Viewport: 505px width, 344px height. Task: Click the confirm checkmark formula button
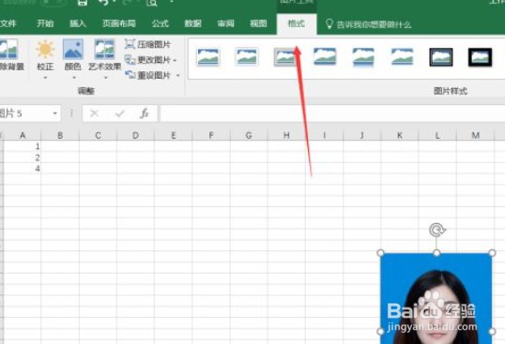(120, 113)
